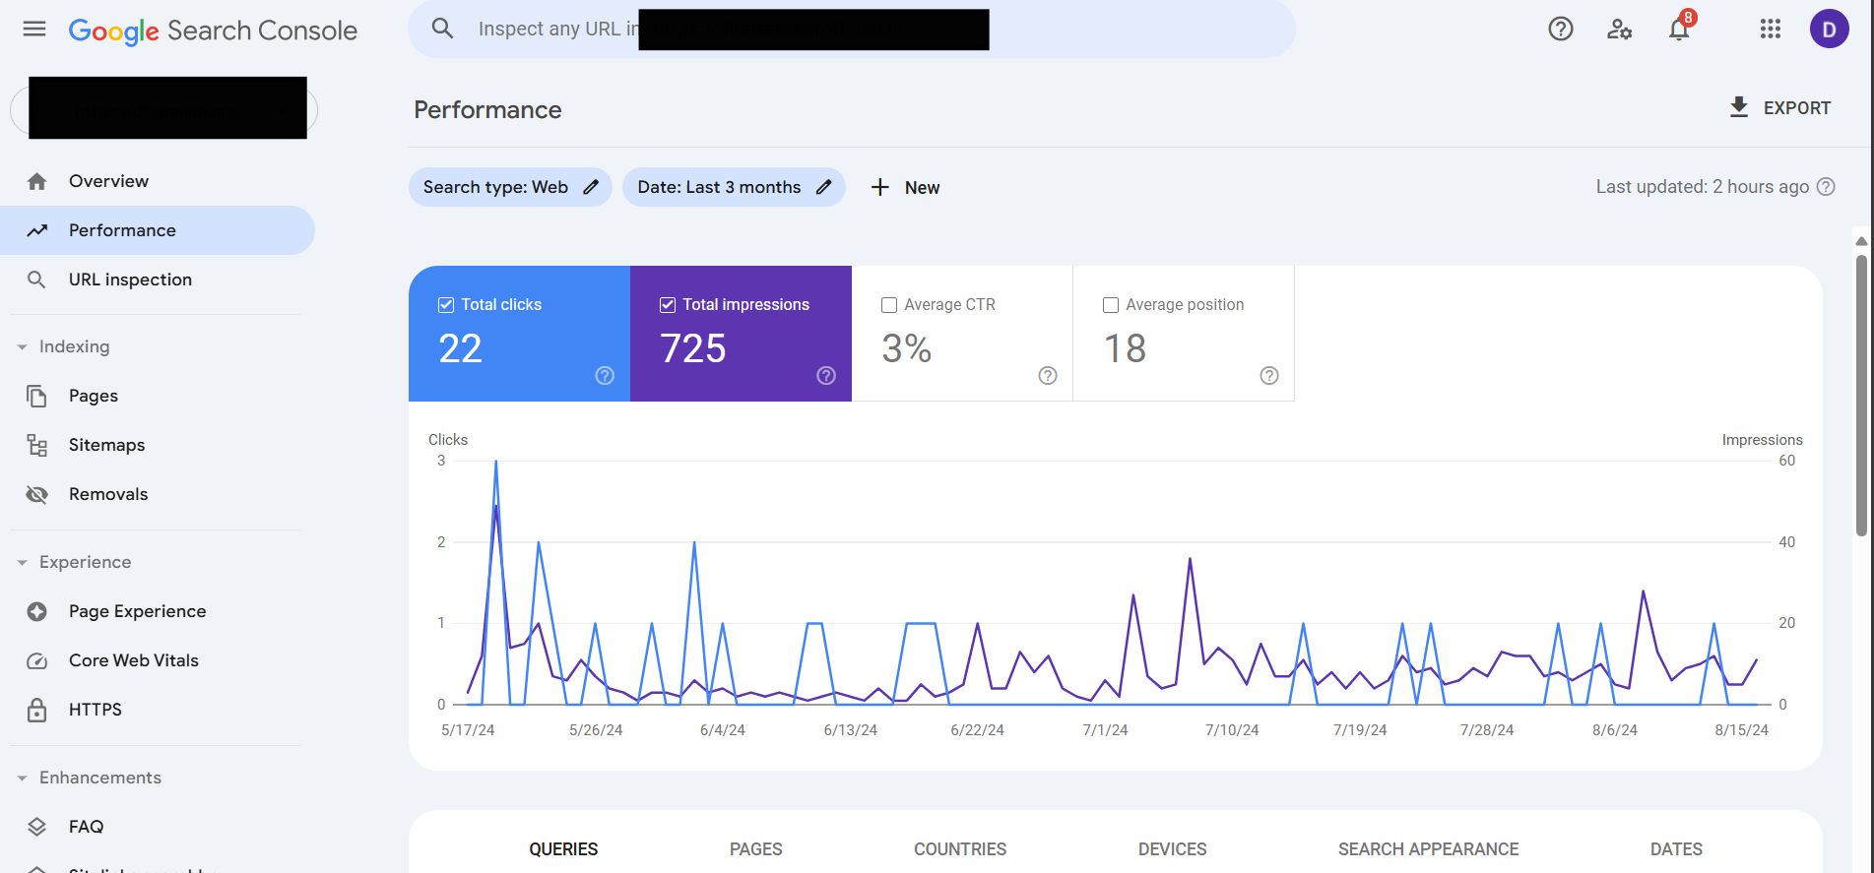Click the Date: Last 3 months chip
This screenshot has width=1874, height=873.
pos(734,187)
